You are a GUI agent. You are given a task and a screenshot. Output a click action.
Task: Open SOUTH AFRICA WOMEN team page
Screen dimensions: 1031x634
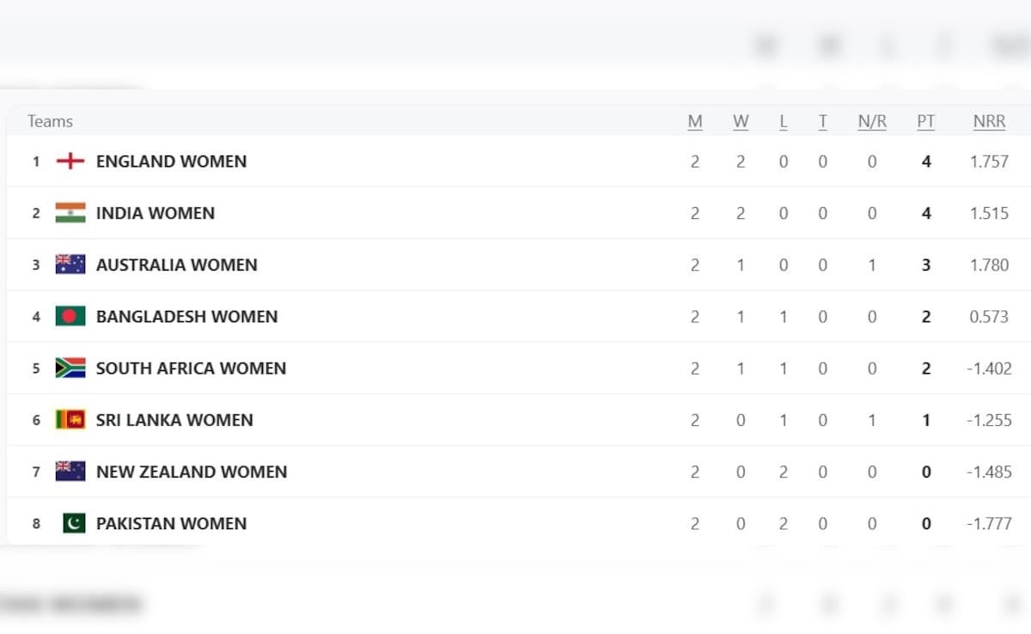pos(191,368)
